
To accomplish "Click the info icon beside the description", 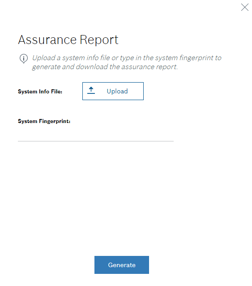I will 24,58.
